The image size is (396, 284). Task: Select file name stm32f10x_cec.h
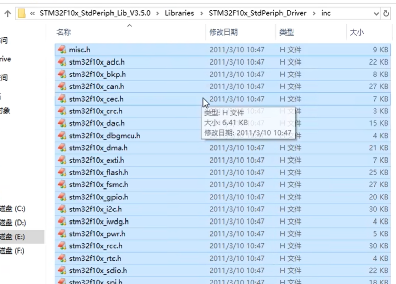(x=96, y=99)
